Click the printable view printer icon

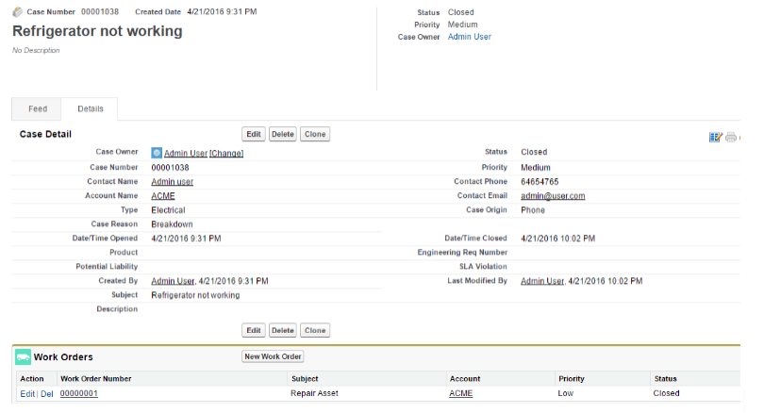730,137
